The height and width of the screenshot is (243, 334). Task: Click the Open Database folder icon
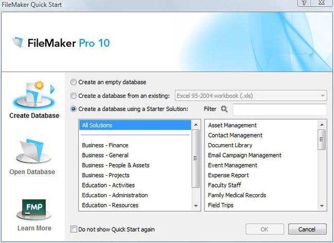[32, 151]
